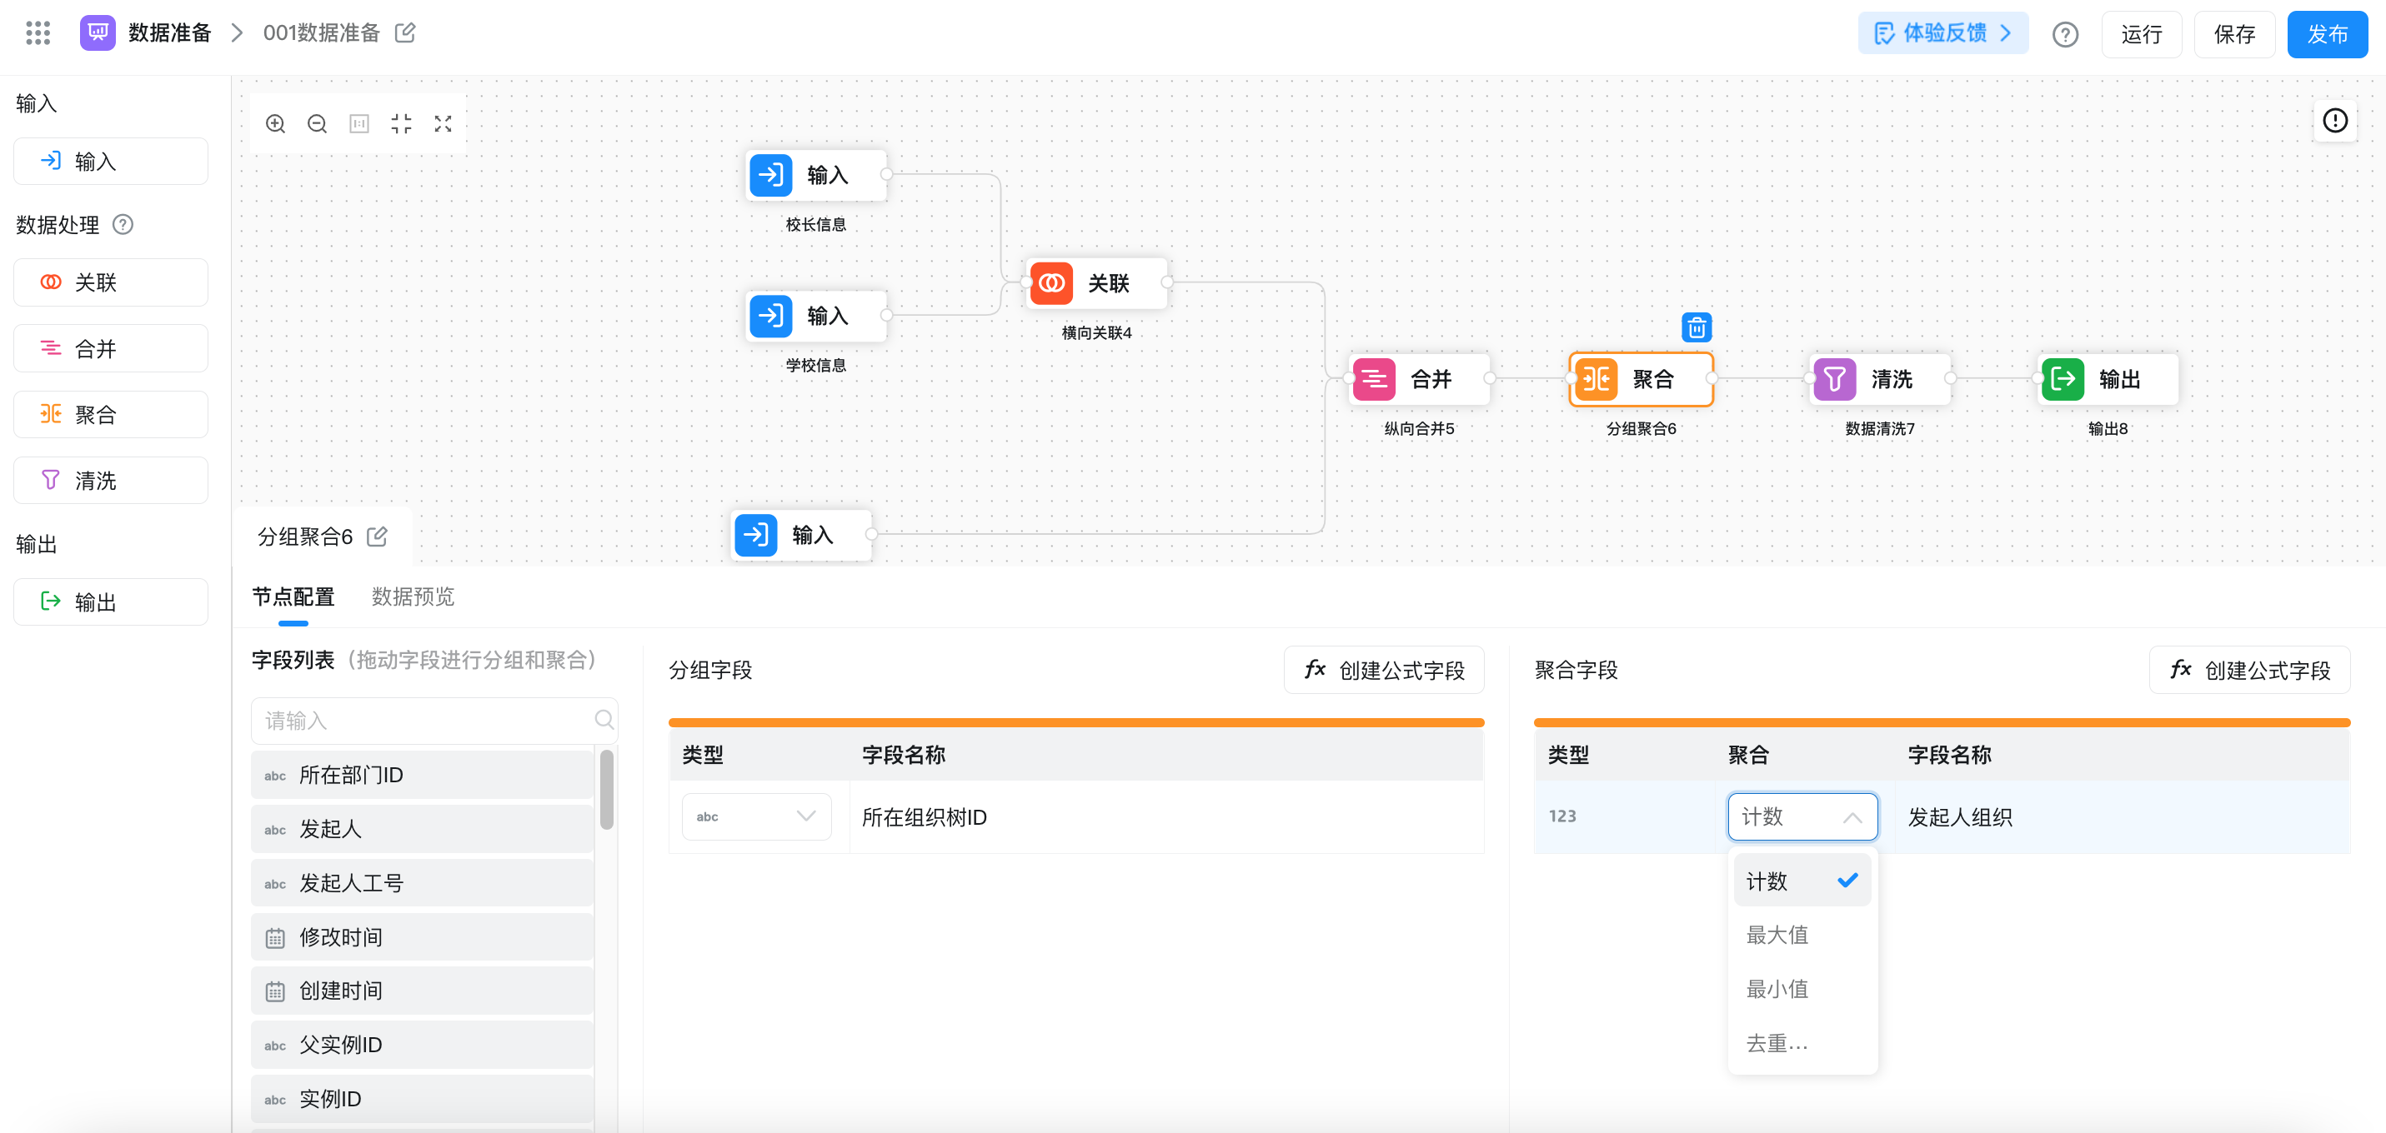
Task: Click the 数据处理 help tooltip icon
Action: (123, 224)
